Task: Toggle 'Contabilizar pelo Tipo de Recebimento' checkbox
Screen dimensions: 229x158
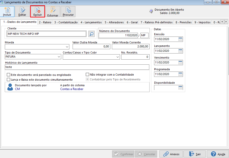Action: tap(87, 79)
